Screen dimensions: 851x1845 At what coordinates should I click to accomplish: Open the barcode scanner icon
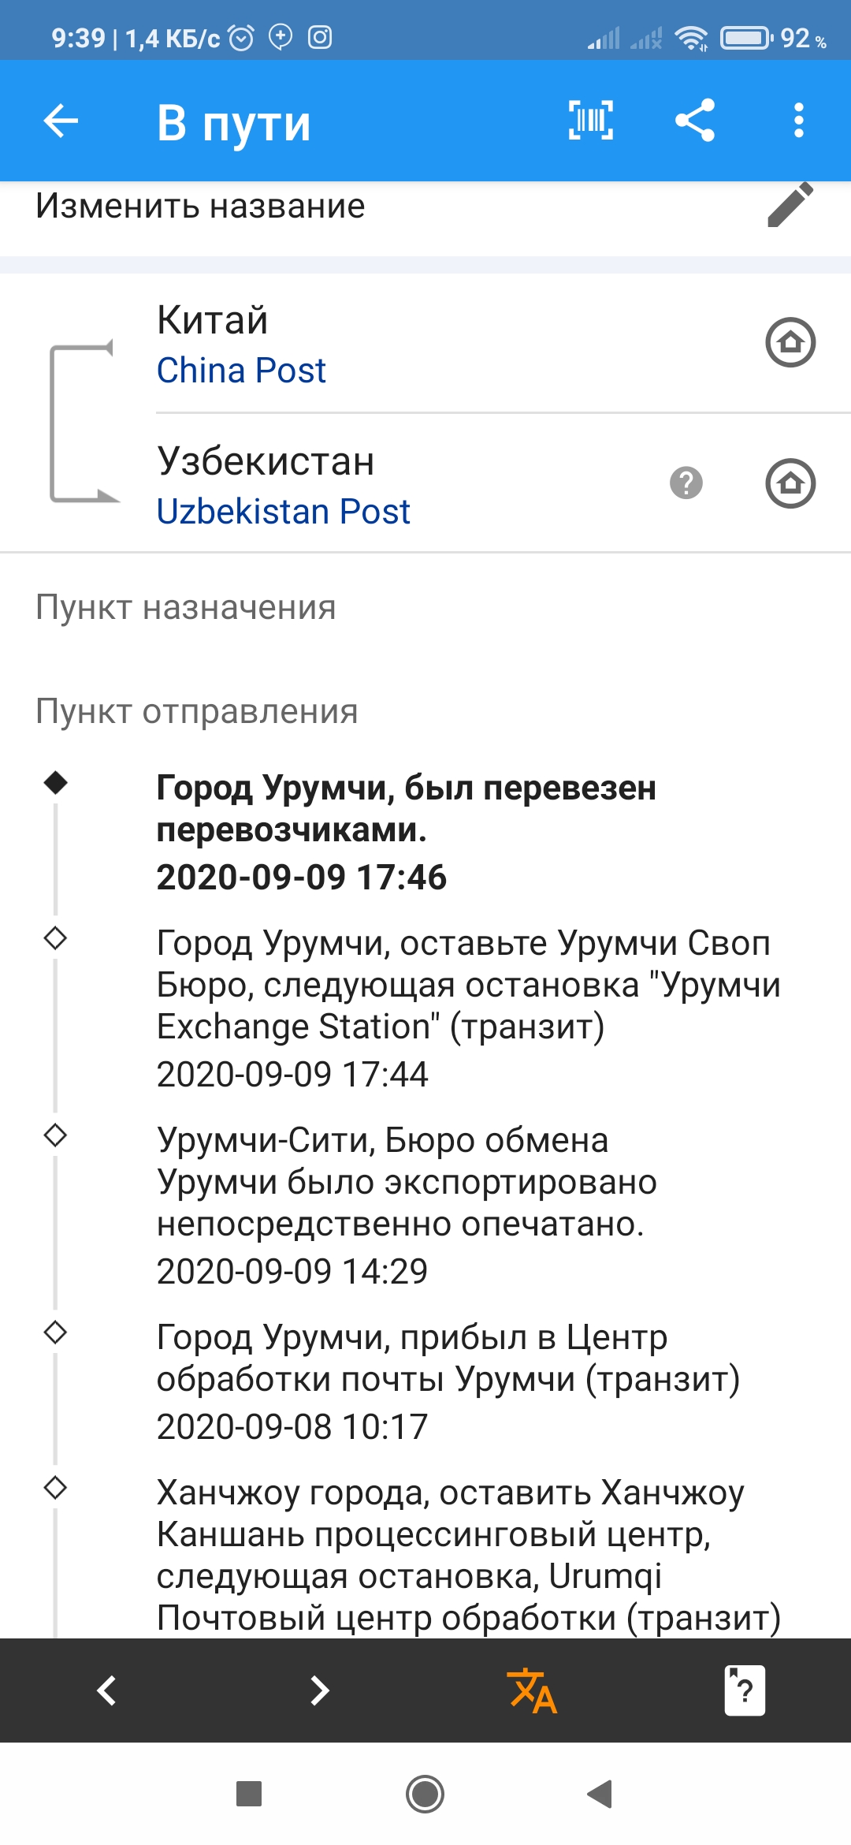point(591,121)
